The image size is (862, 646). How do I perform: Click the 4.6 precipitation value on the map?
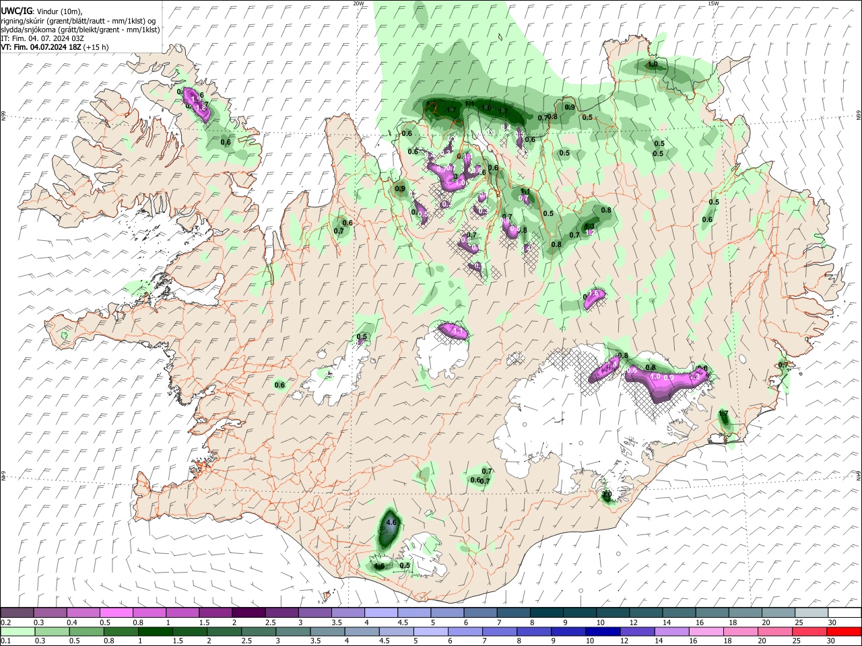point(391,522)
